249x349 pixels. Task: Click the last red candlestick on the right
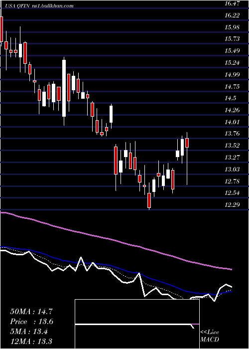(187, 143)
